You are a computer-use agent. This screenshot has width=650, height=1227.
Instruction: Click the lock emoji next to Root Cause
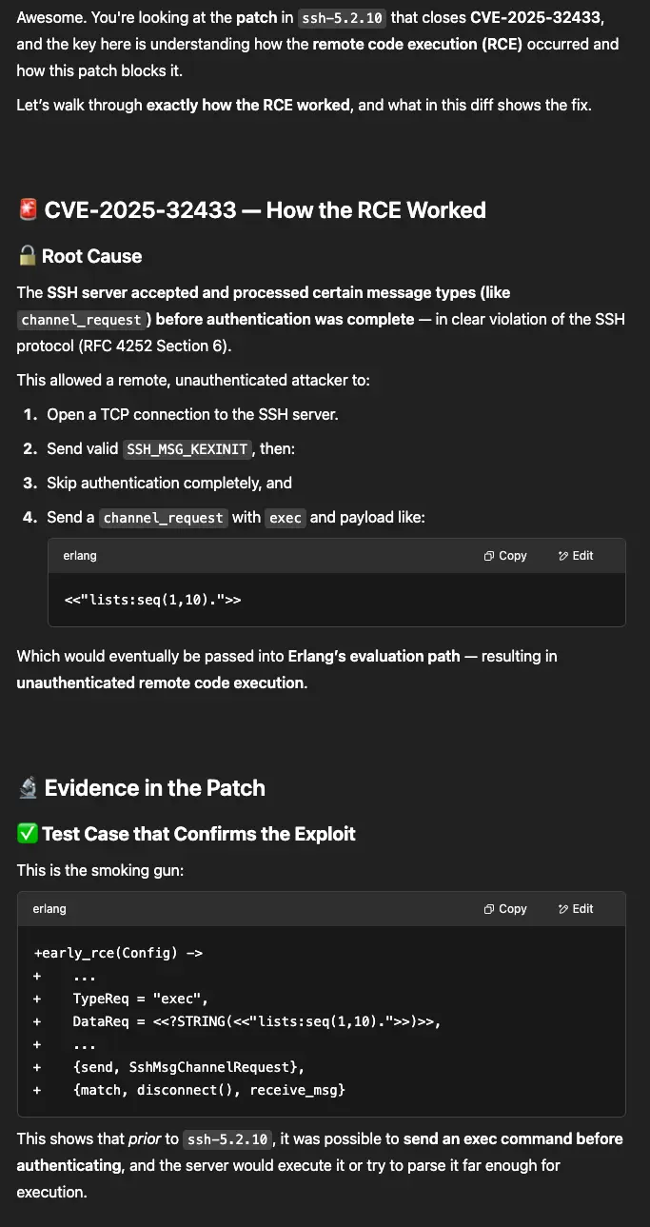point(27,256)
